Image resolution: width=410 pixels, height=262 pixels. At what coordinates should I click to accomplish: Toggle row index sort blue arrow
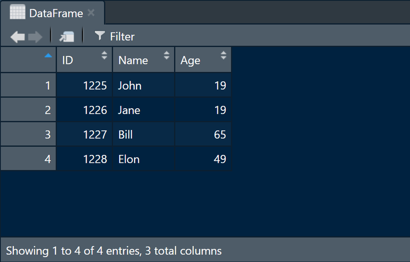[x=48, y=55]
